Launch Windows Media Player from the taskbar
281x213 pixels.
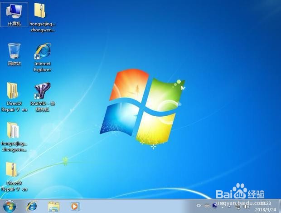pos(75,207)
